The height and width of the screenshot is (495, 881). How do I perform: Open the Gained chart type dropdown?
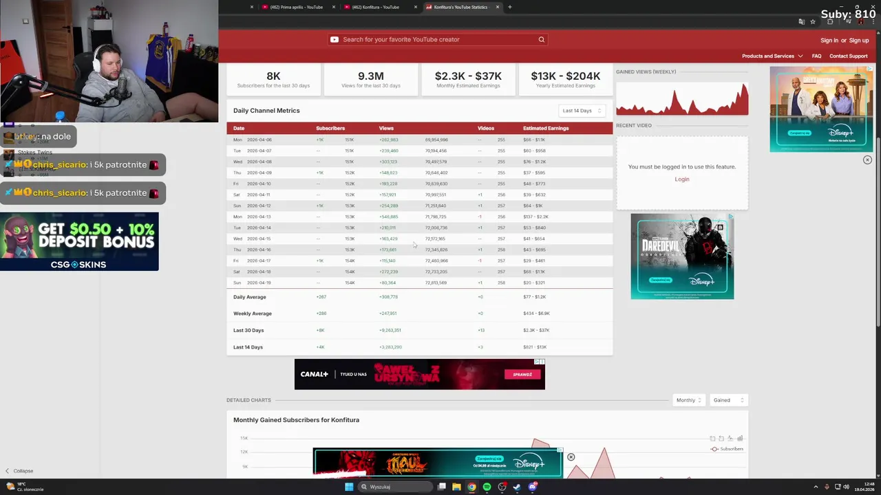click(x=728, y=400)
